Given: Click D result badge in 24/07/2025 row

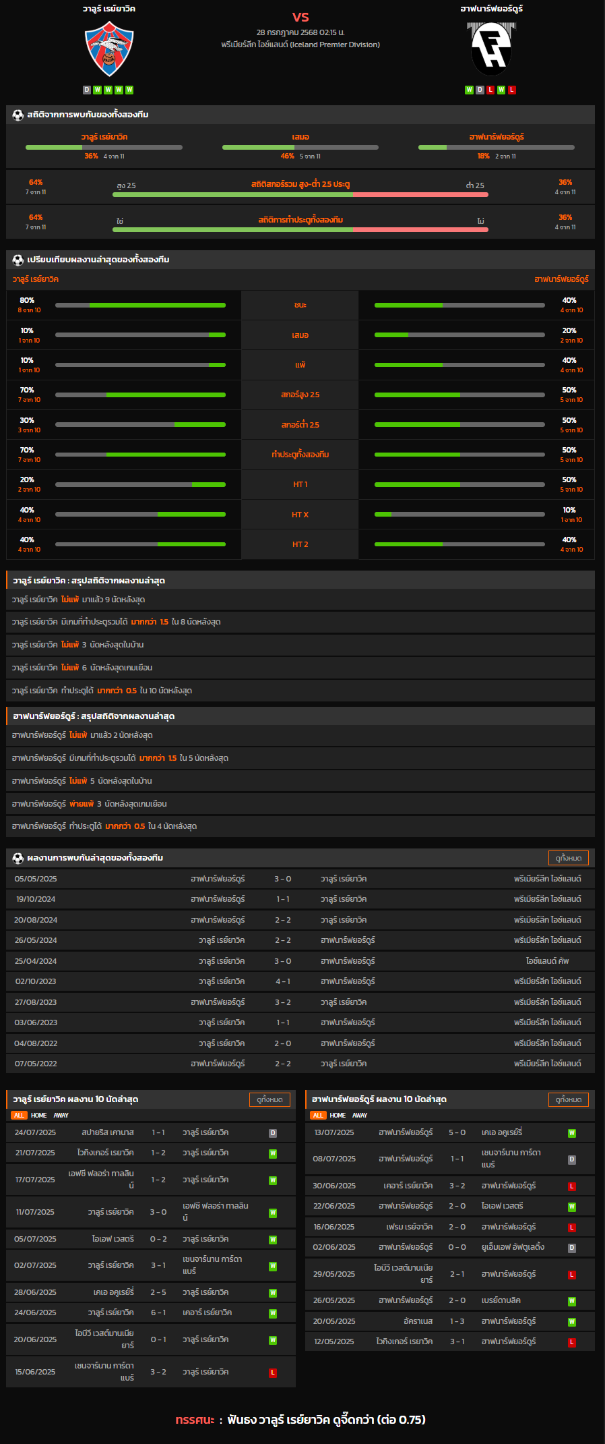Looking at the screenshot, I should click(273, 1133).
